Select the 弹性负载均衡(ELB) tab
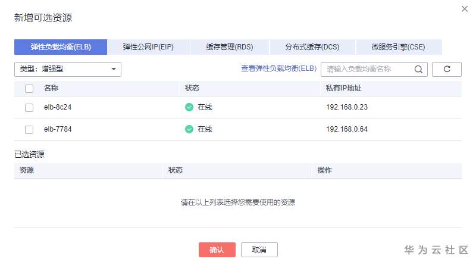This screenshot has width=476, height=265. tap(61, 47)
